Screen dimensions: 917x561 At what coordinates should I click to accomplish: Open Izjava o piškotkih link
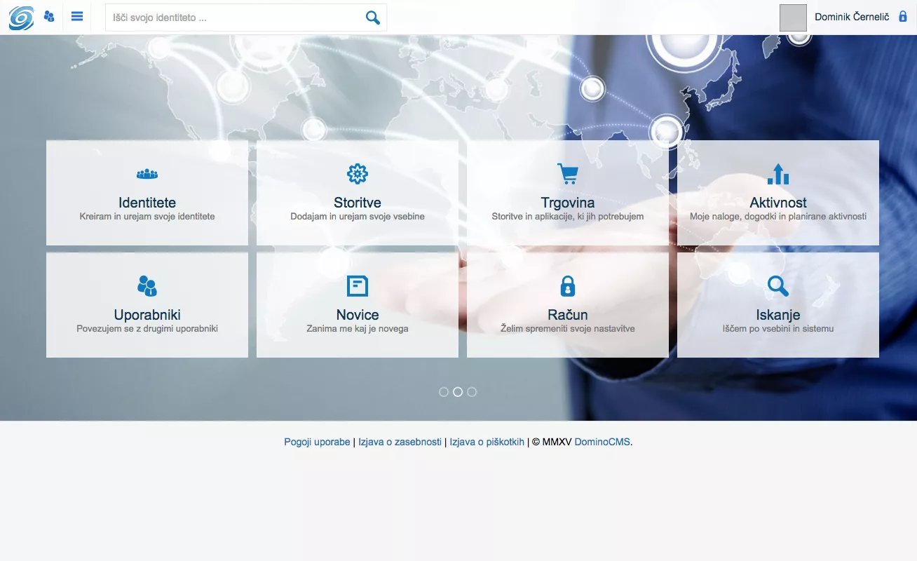pos(487,442)
